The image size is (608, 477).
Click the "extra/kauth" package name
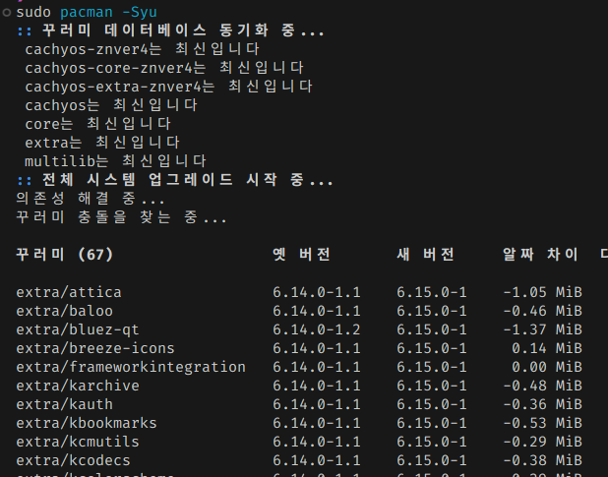[64, 404]
